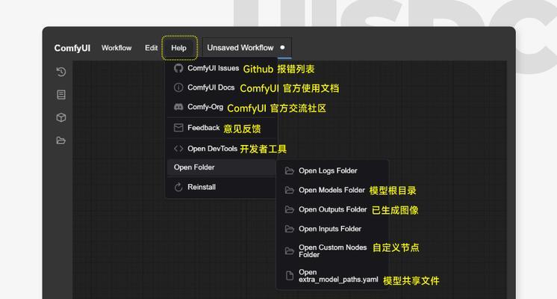This screenshot has height=299, width=557.
Task: Click the unsaved dot on Unsaved Workflow tab
Action: (x=282, y=47)
